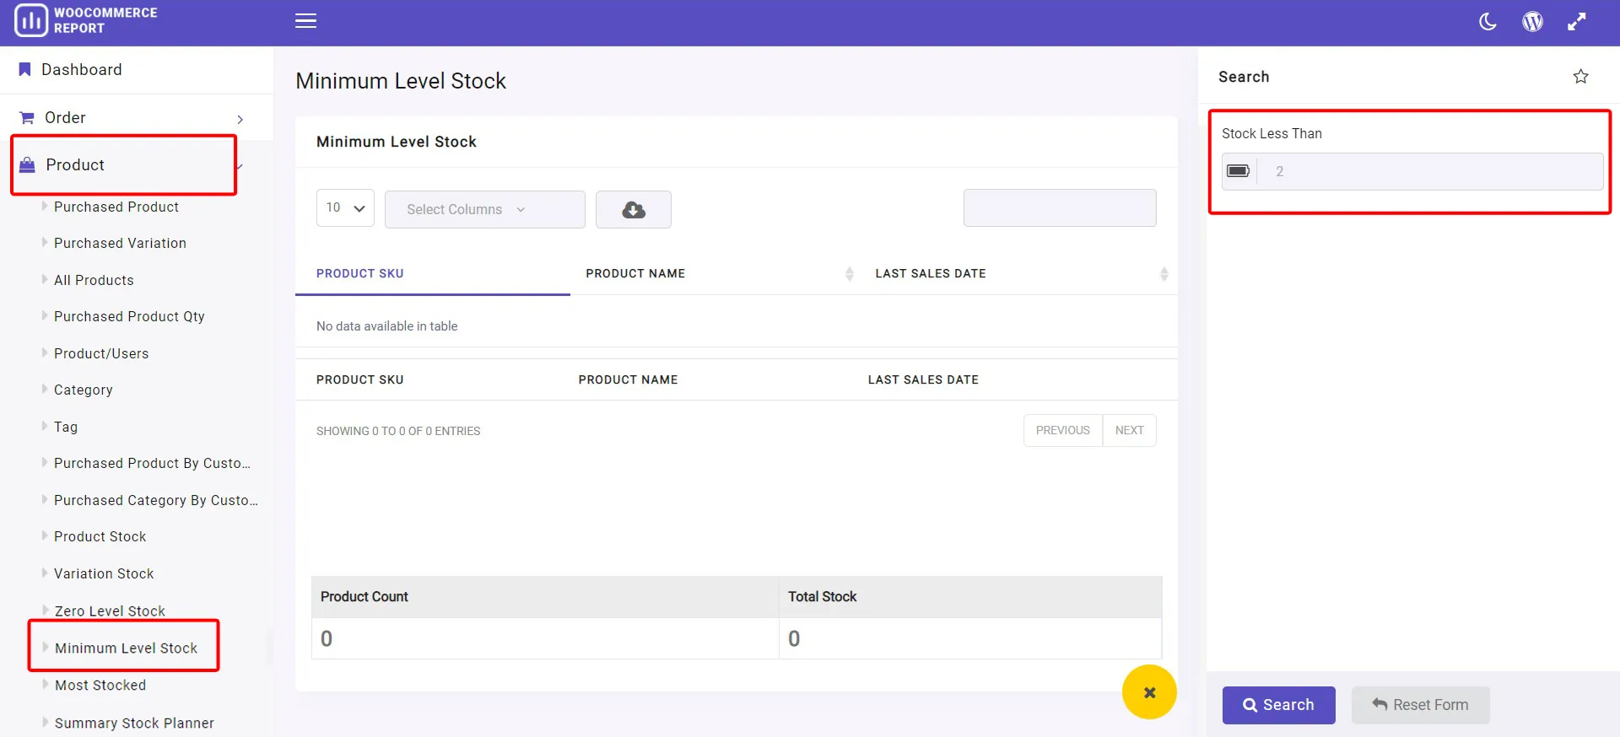Viewport: 1620px width, 737px height.
Task: Expand the Order menu chevron
Action: tap(240, 119)
